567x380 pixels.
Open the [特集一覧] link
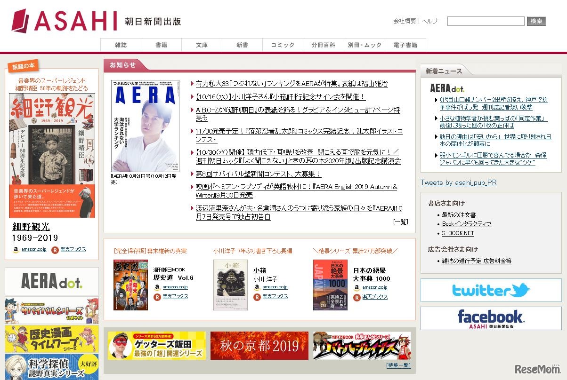point(398,365)
